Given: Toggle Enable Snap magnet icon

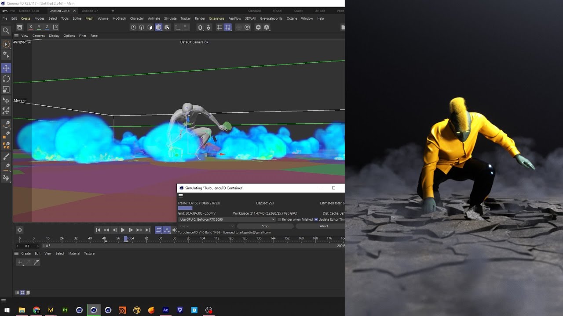Looking at the screenshot, I should pyautogui.click(x=200, y=27).
